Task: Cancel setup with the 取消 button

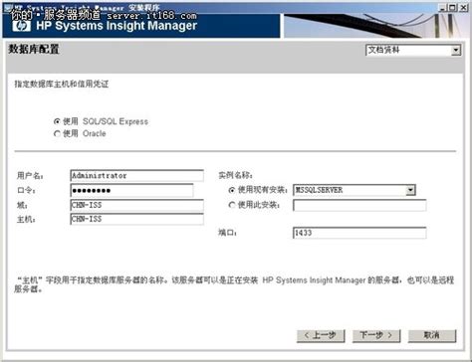Action: coord(432,335)
